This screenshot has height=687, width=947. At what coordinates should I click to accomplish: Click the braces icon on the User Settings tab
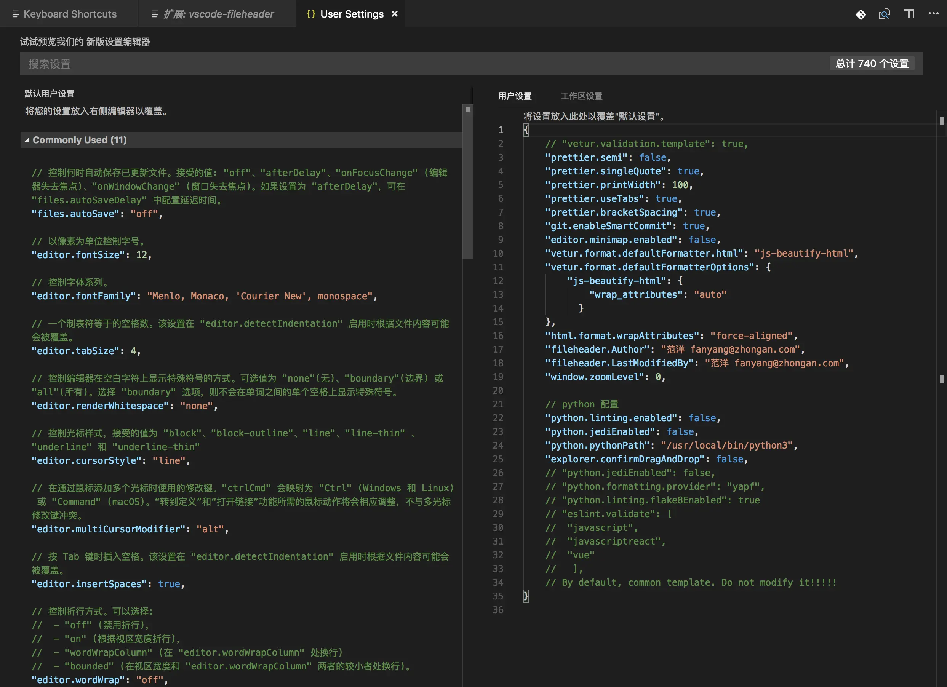tap(311, 14)
